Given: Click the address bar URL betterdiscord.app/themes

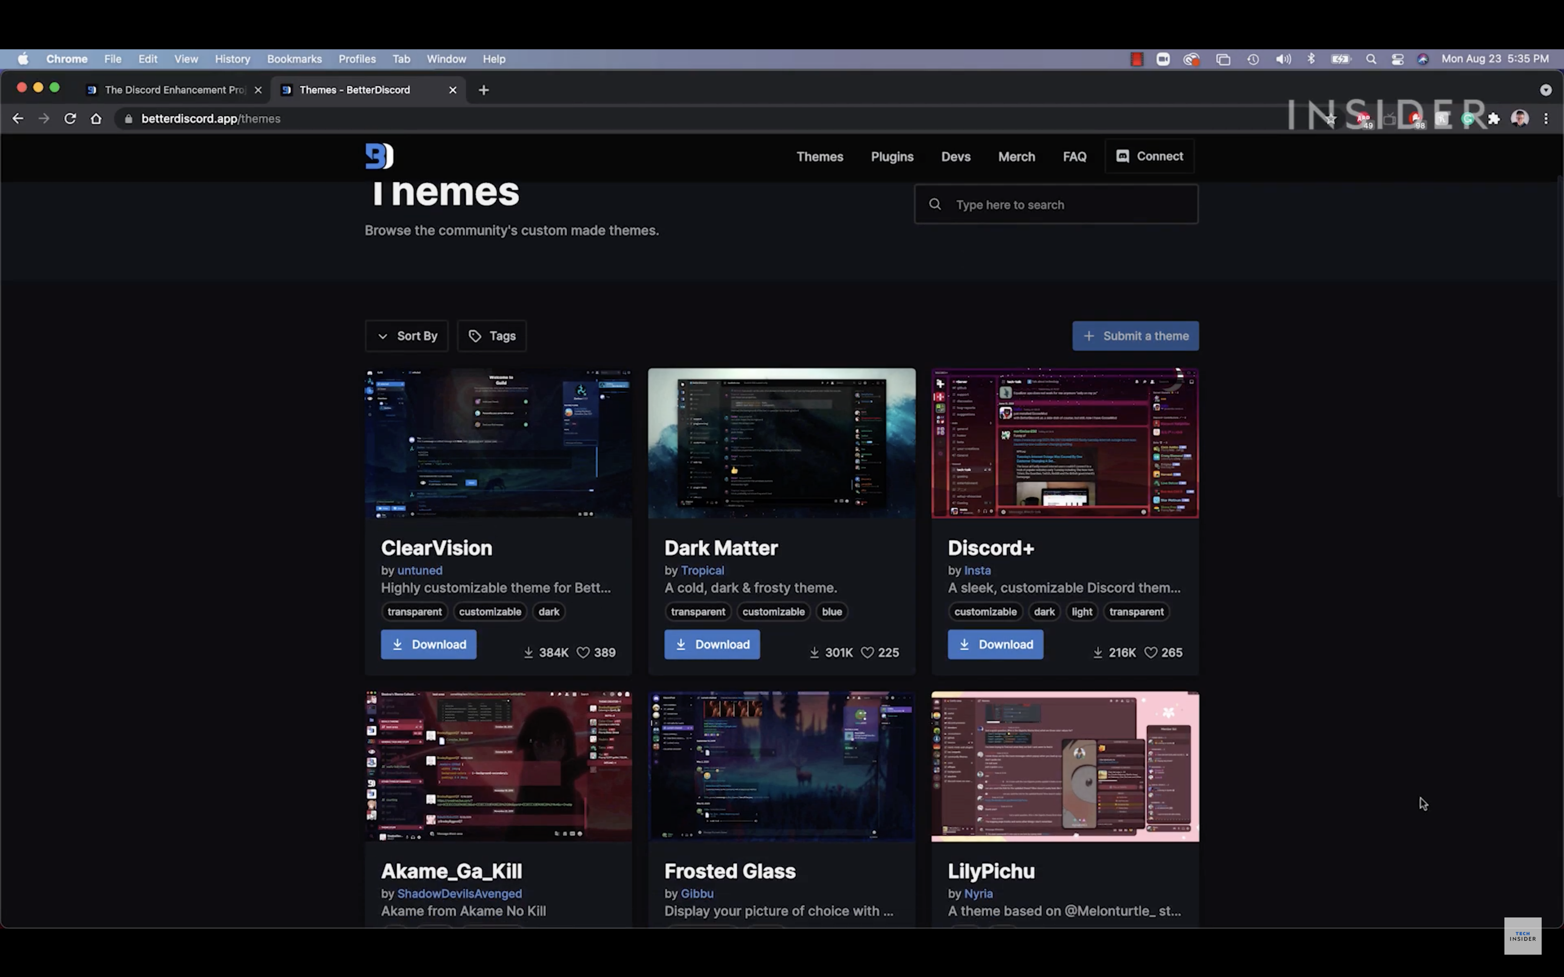Looking at the screenshot, I should click(211, 119).
